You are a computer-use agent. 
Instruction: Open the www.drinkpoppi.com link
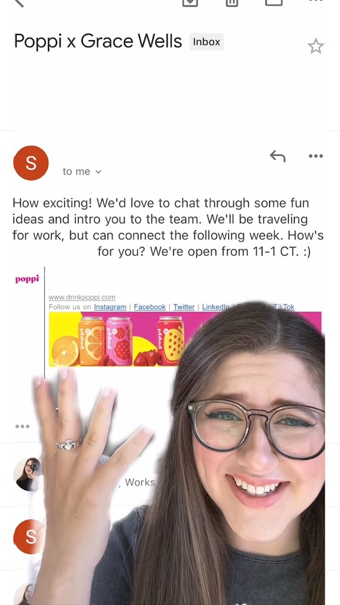pyautogui.click(x=82, y=297)
